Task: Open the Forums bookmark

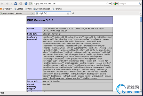Action: pyautogui.click(x=57, y=9)
